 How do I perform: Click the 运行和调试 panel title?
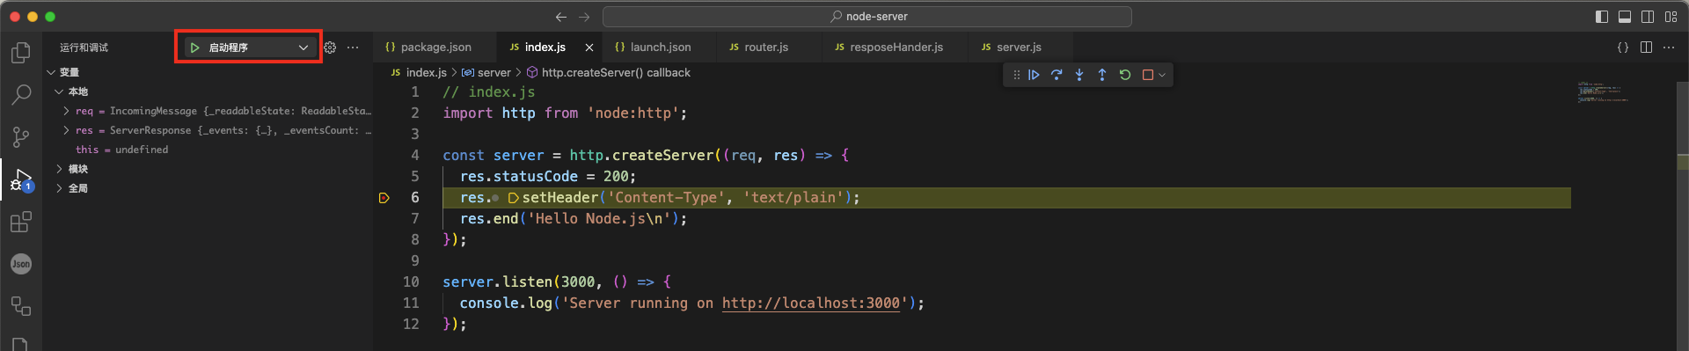(84, 48)
